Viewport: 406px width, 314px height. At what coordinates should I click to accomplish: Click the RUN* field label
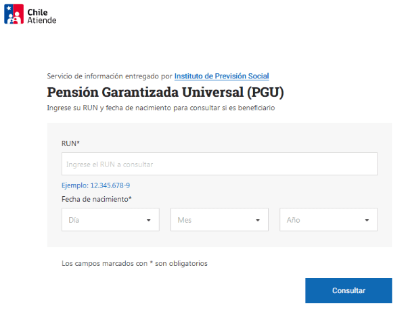pyautogui.click(x=70, y=143)
